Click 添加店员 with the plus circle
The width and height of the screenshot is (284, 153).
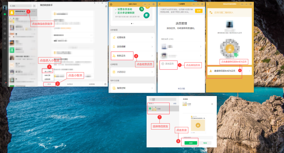point(168,64)
